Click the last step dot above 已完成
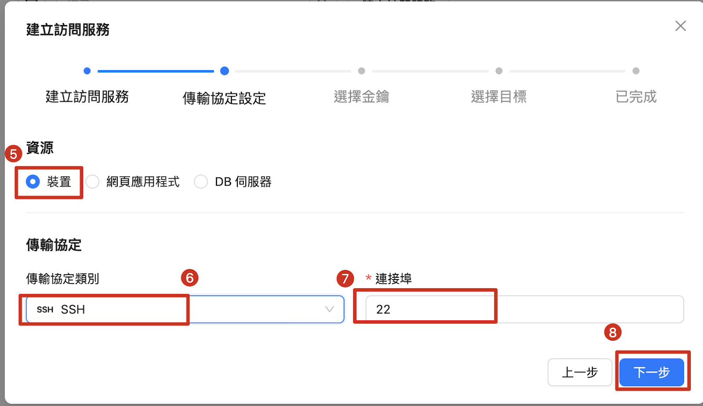This screenshot has height=406, width=703. coord(636,71)
